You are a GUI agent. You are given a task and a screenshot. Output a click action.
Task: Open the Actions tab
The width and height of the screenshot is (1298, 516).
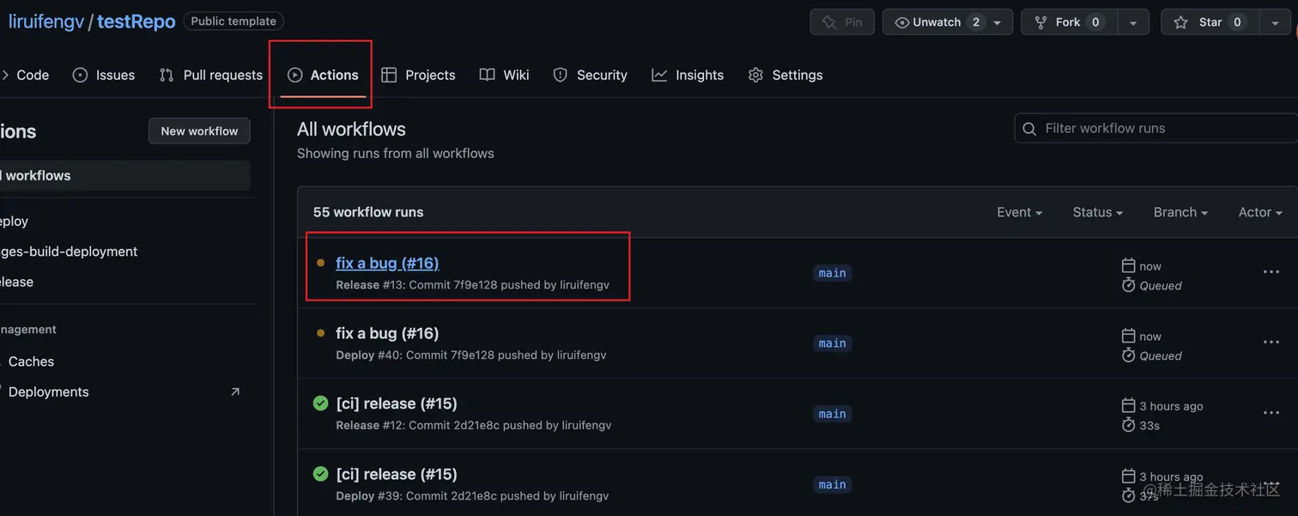(x=323, y=75)
